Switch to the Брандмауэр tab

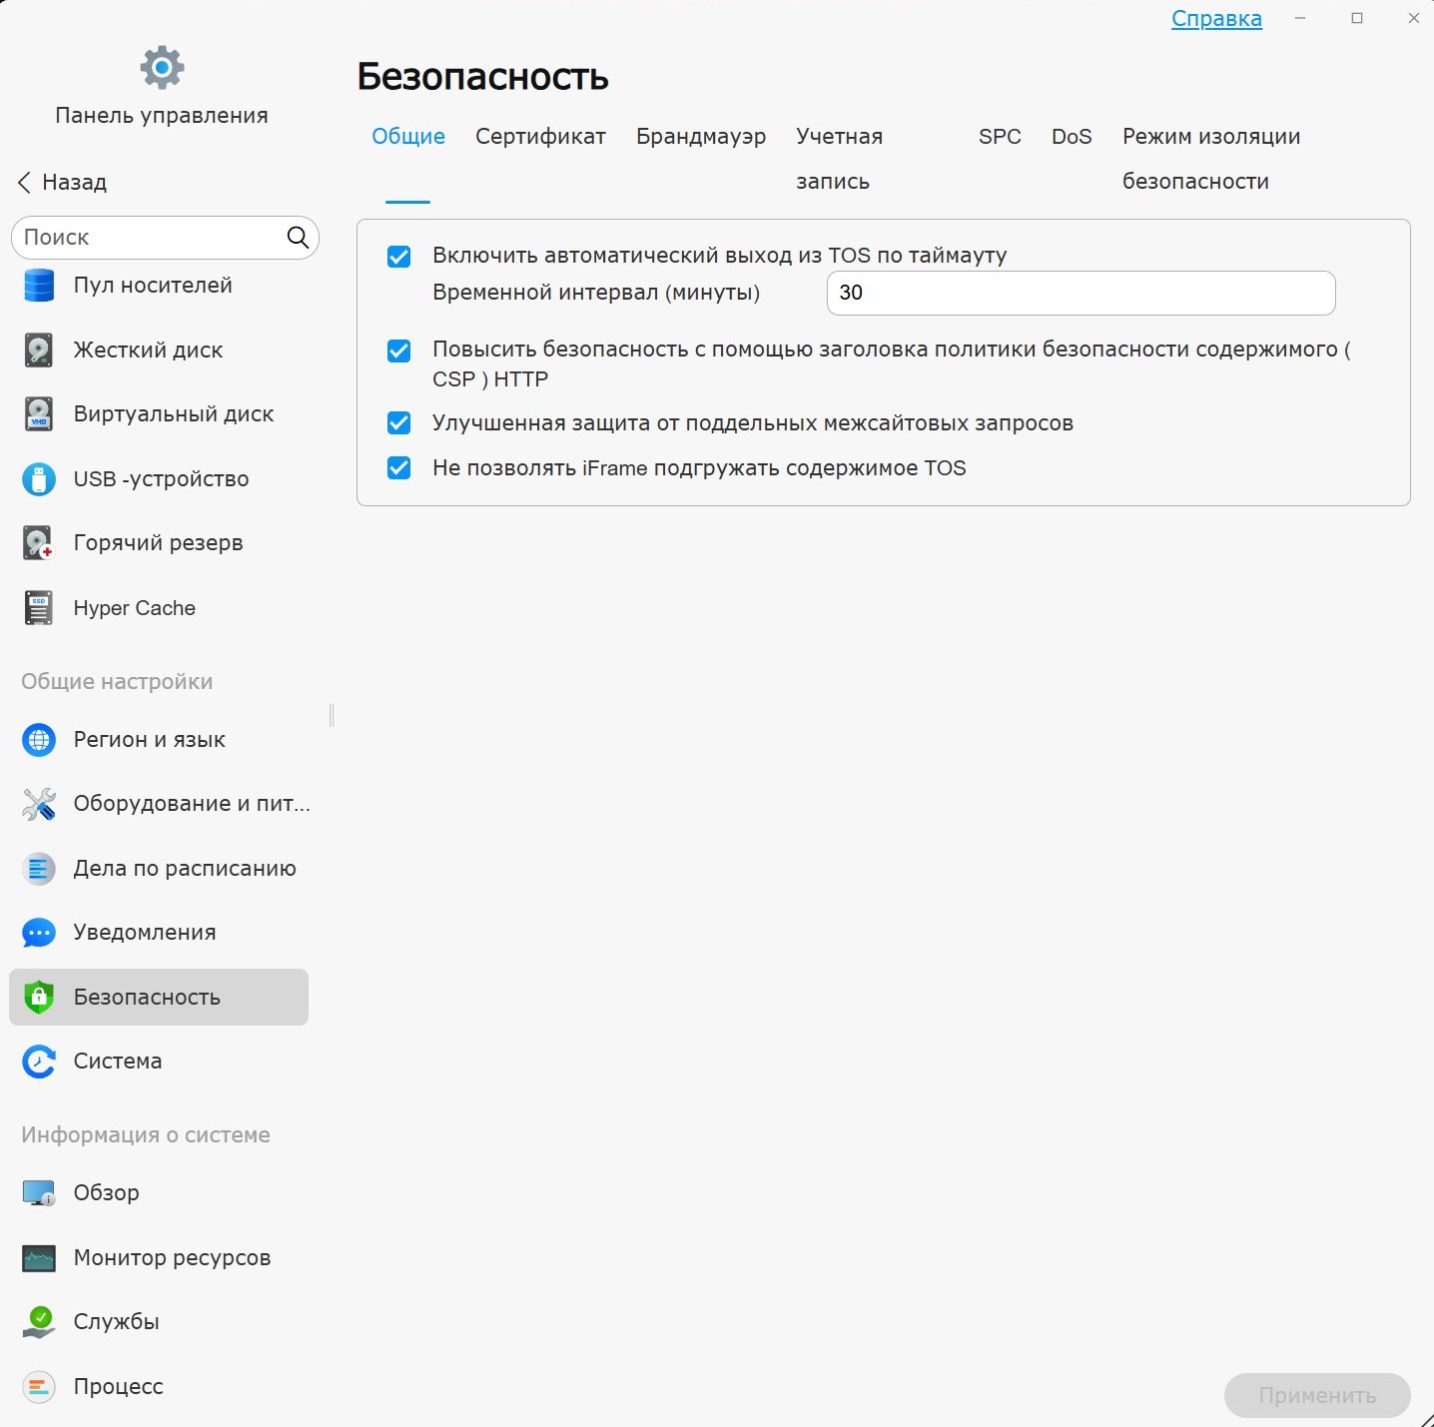coord(701,137)
